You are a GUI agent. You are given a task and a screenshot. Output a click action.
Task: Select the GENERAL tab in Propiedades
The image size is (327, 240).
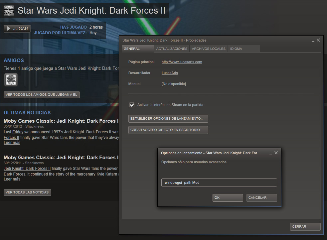pyautogui.click(x=138, y=49)
